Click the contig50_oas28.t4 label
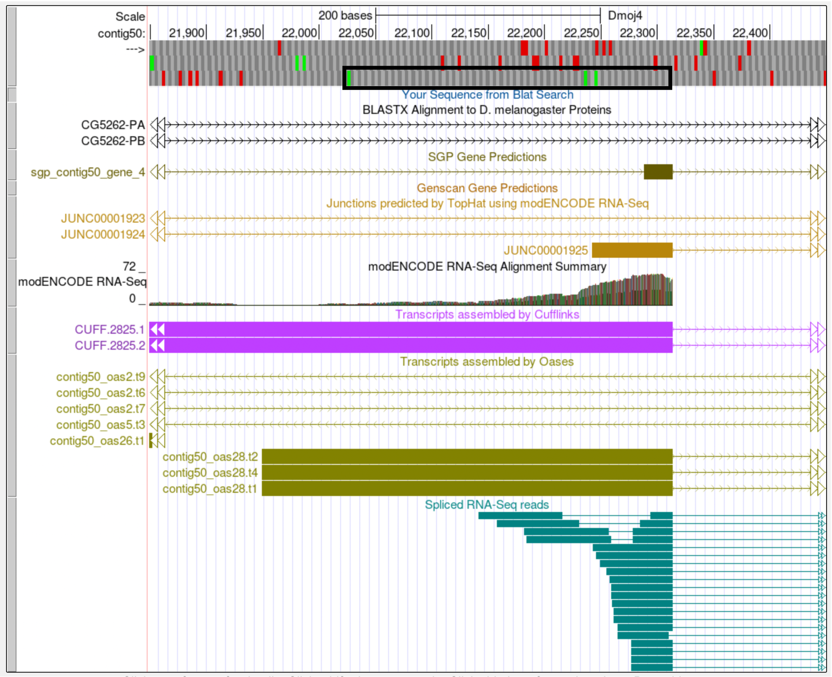The image size is (832, 677). click(210, 473)
